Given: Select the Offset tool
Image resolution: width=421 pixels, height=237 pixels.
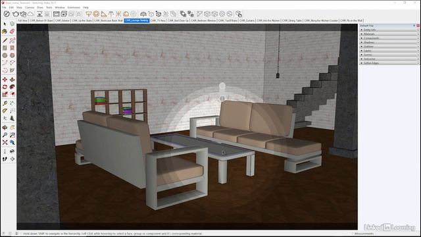Looking at the screenshot, I should tap(12, 94).
